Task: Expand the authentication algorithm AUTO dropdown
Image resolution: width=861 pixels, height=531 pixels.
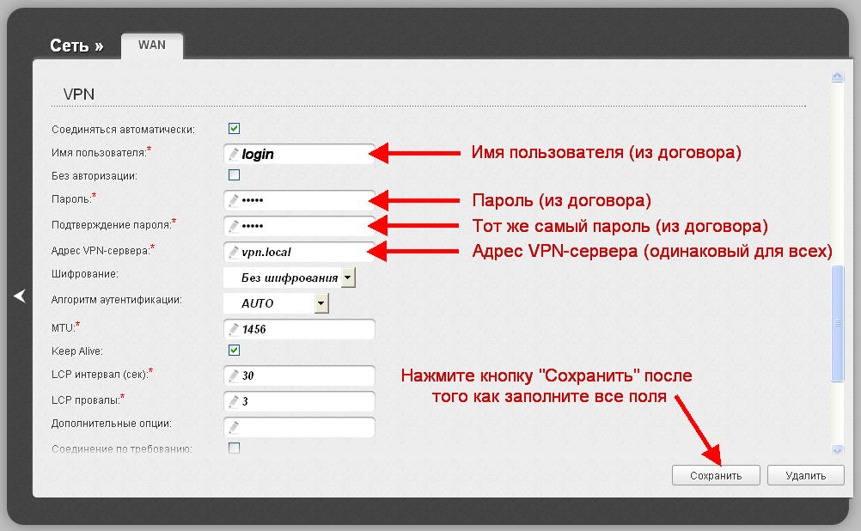Action: (x=321, y=303)
